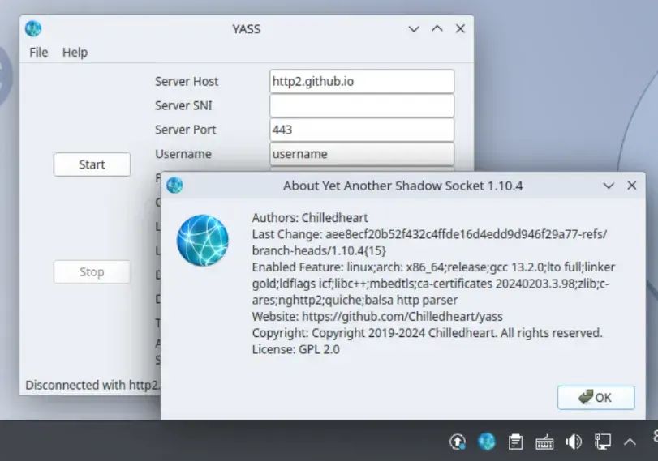Click the YASS globe icon in system tray

click(486, 442)
